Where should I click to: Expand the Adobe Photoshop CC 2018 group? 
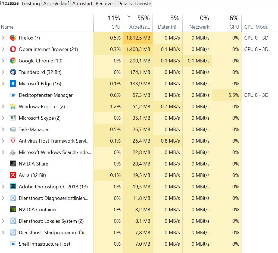pyautogui.click(x=3, y=186)
